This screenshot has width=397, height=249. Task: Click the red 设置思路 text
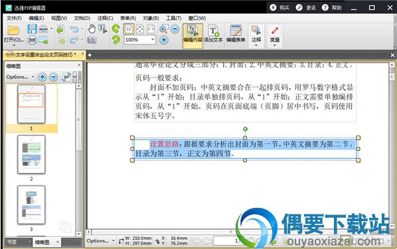pyautogui.click(x=165, y=144)
